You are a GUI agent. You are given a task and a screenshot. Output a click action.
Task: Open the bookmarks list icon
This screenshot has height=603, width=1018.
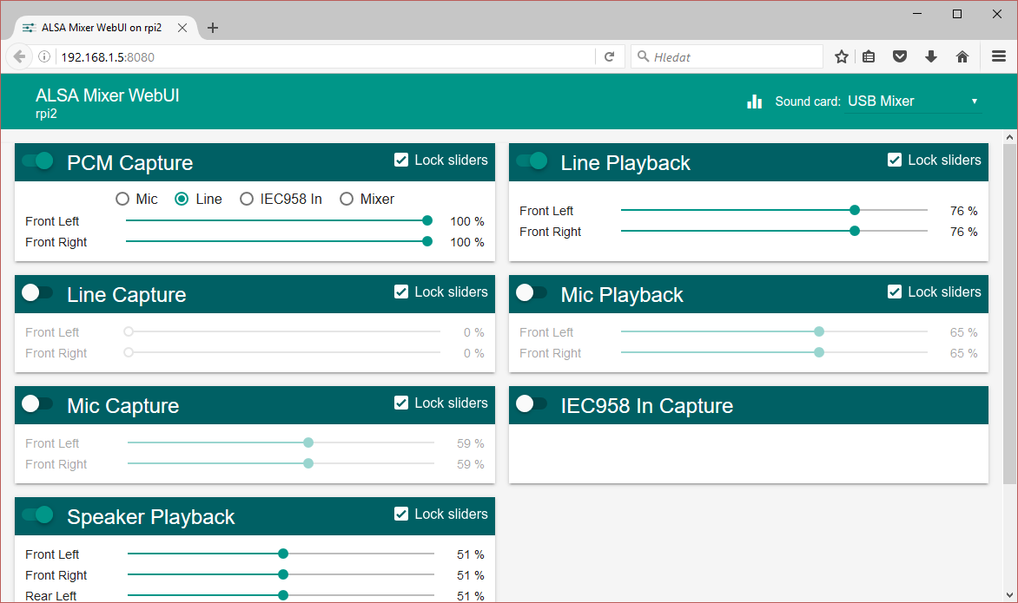869,56
